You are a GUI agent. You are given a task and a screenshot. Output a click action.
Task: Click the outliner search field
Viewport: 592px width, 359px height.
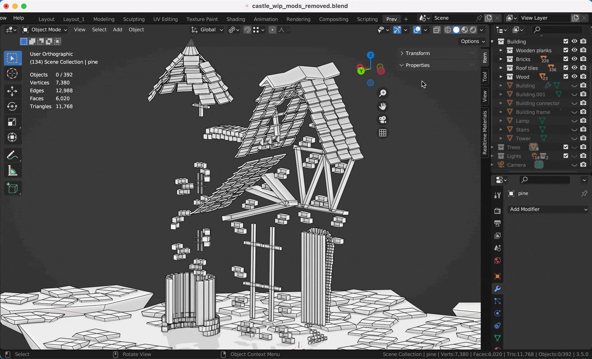[557, 30]
